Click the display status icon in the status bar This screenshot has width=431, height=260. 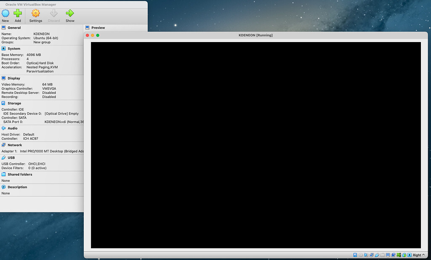(388, 255)
